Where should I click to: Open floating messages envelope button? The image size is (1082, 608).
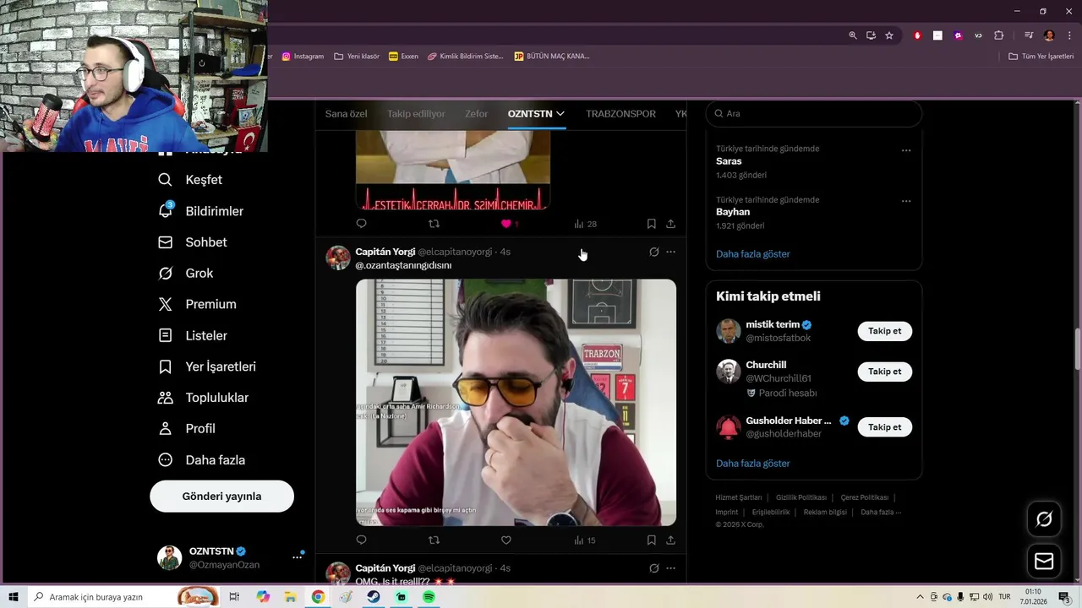1044,561
